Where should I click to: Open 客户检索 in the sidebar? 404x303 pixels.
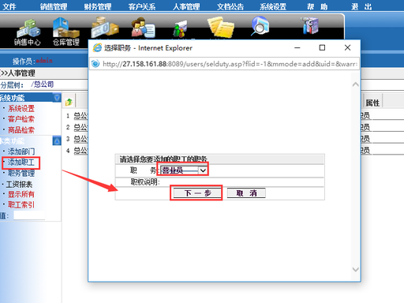21,119
